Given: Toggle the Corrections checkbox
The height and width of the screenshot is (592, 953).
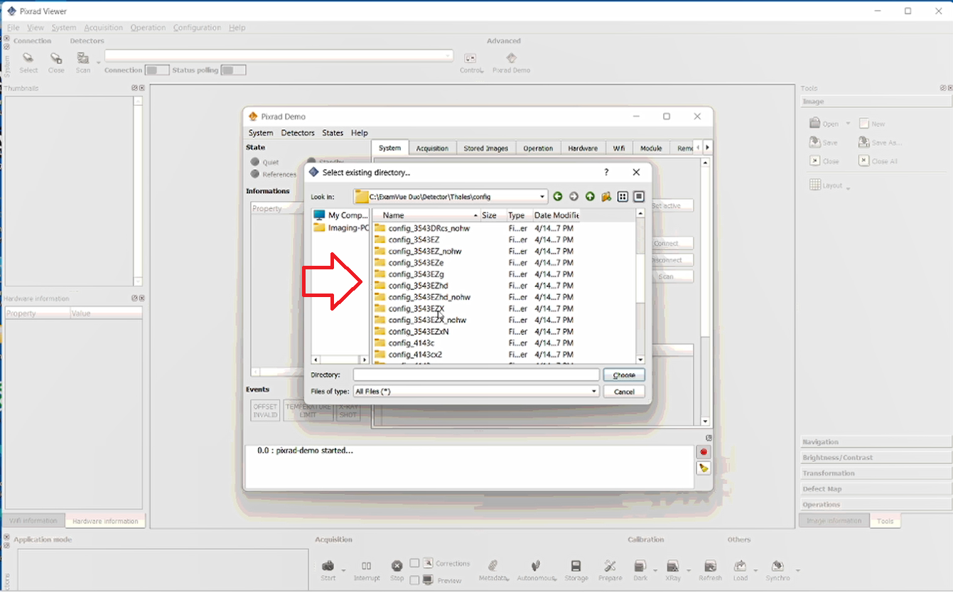Looking at the screenshot, I should coord(414,564).
